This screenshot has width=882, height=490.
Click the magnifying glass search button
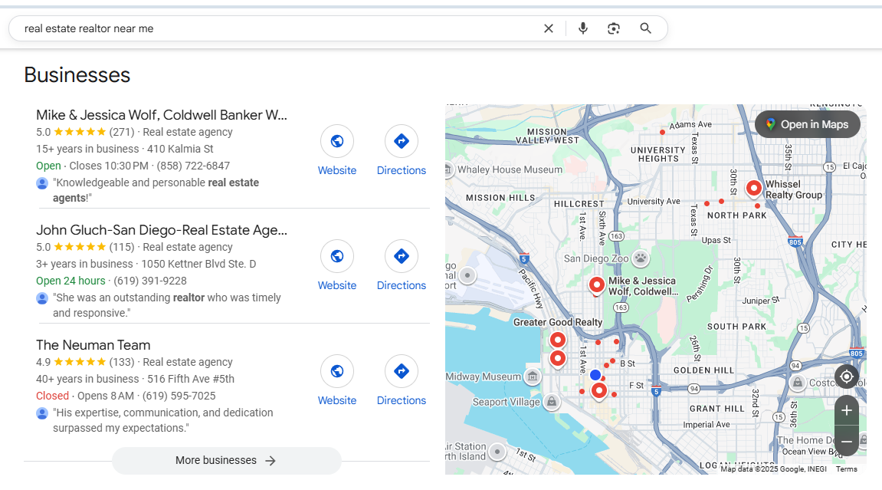click(646, 28)
